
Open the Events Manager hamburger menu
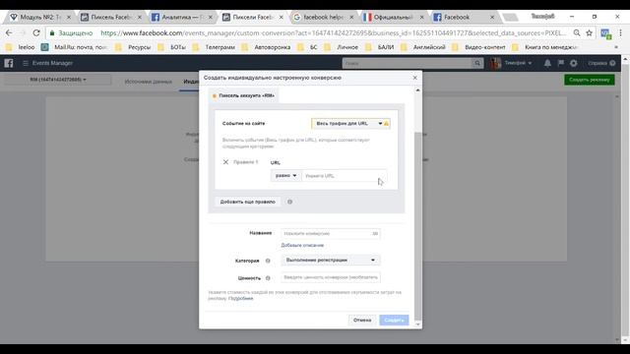coord(26,63)
